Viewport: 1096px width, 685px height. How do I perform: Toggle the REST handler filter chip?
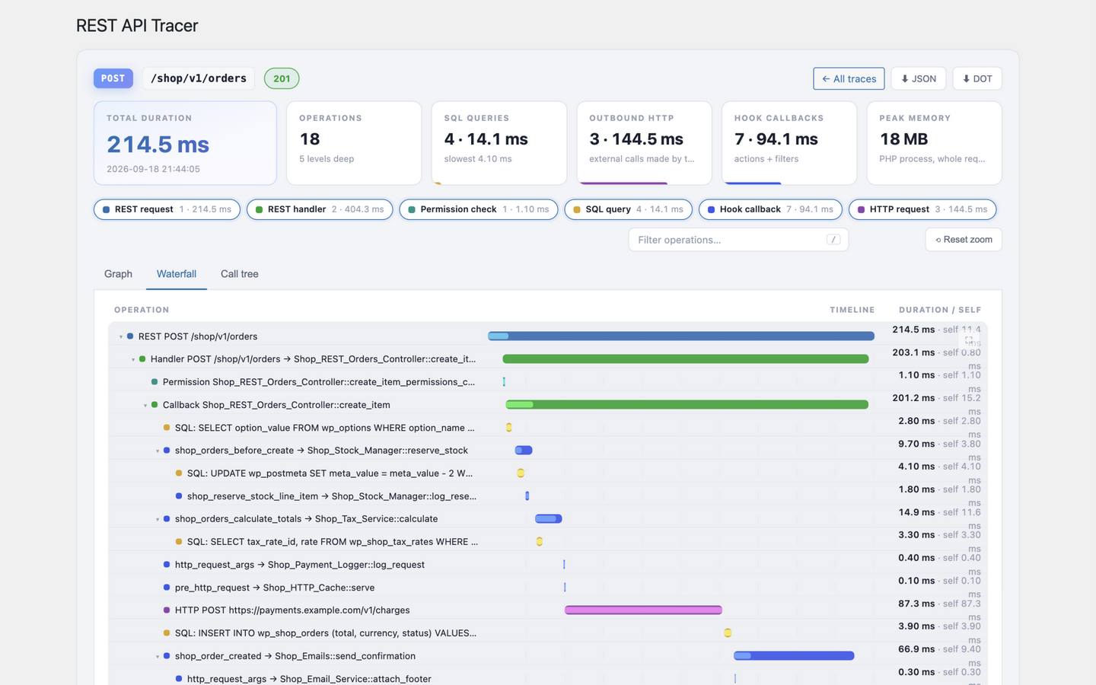[320, 209]
